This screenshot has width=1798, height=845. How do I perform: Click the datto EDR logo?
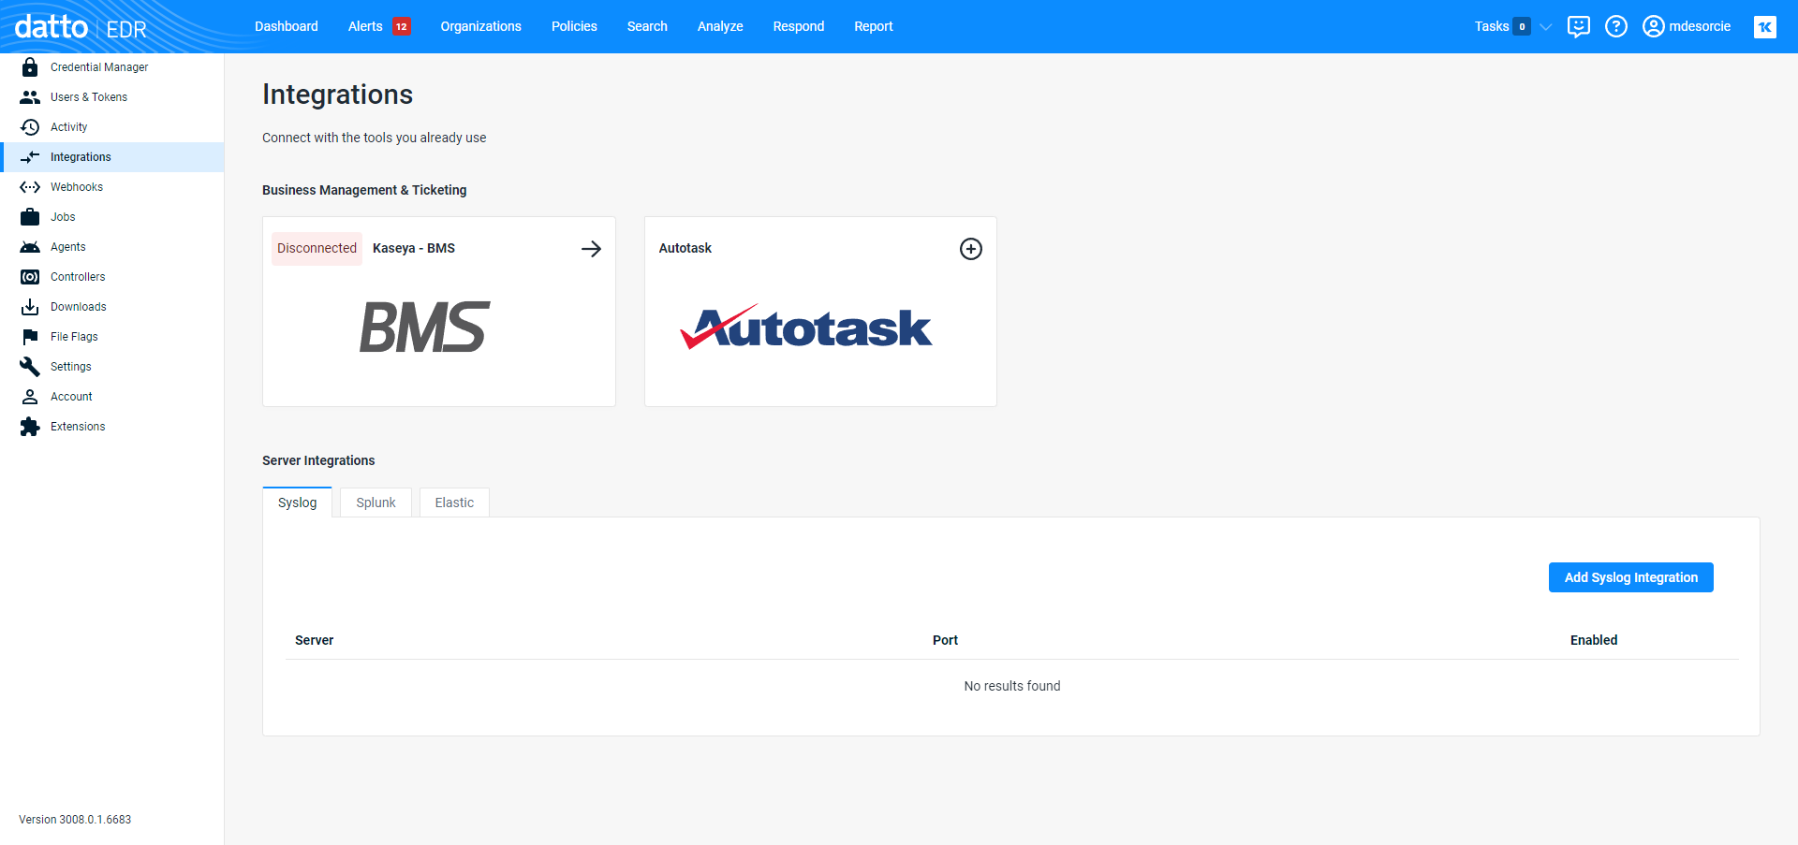(81, 27)
